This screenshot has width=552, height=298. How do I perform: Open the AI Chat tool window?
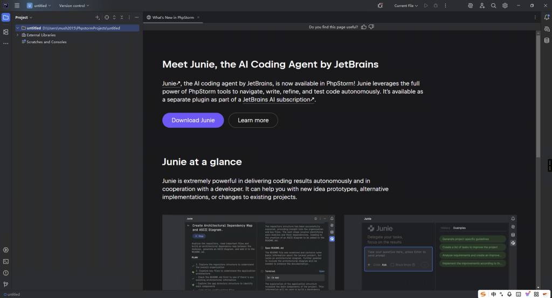point(547,29)
